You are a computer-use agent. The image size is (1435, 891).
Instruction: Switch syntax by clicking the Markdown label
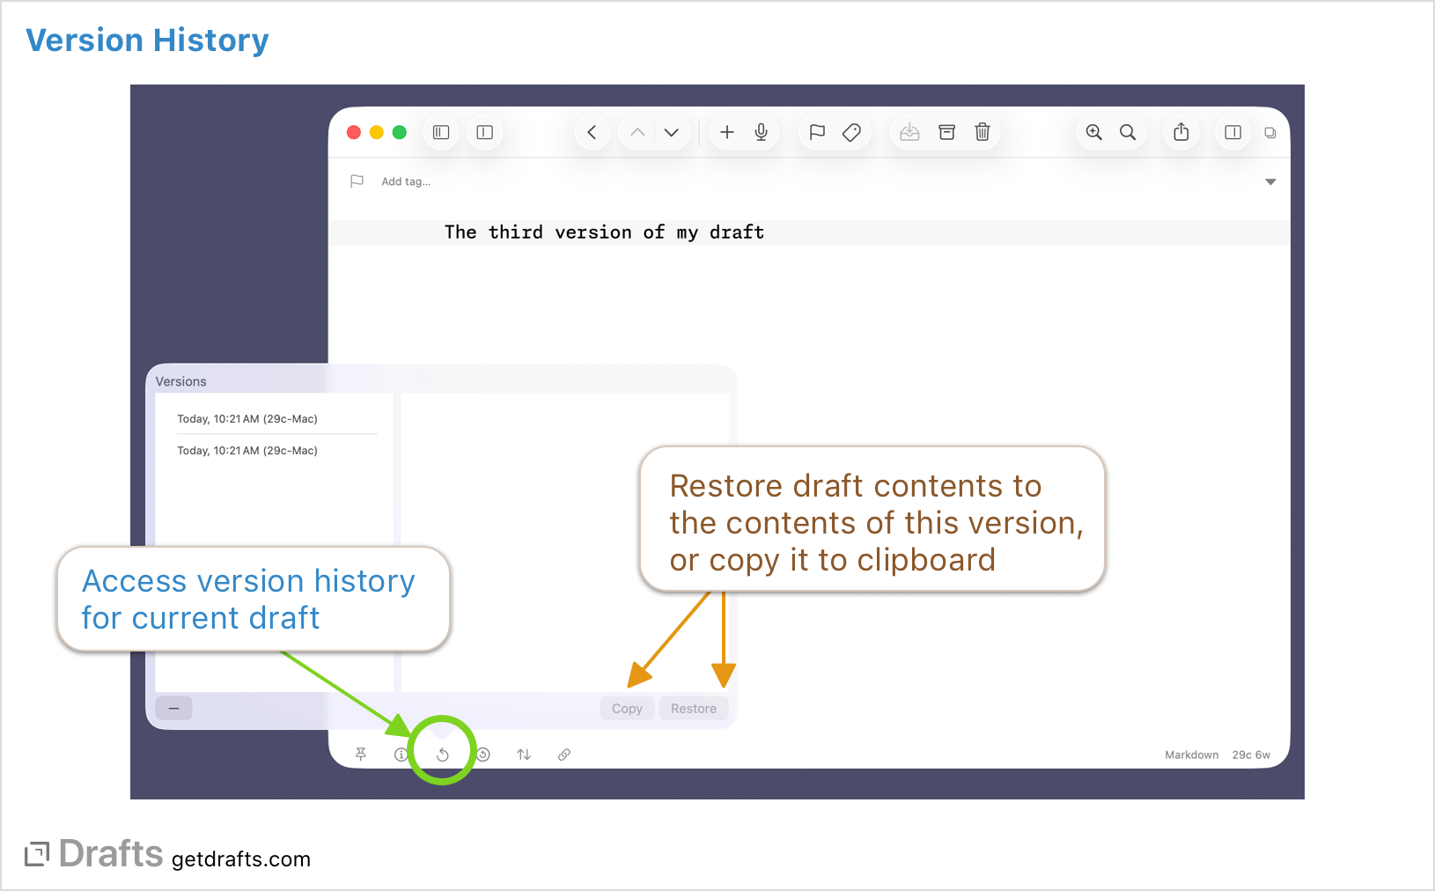[1191, 755]
